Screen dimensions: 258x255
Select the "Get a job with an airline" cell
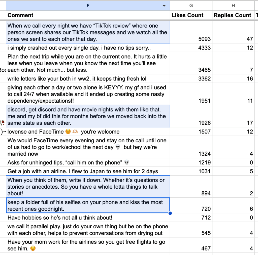pyautogui.click(x=88, y=172)
